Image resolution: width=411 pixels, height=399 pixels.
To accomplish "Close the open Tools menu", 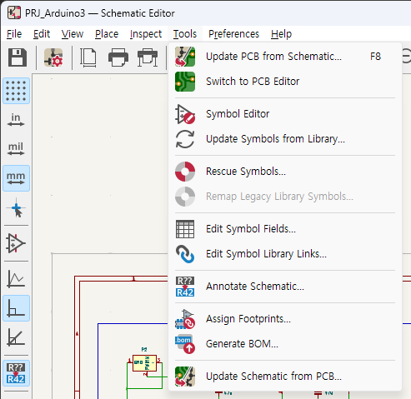I will click(185, 34).
